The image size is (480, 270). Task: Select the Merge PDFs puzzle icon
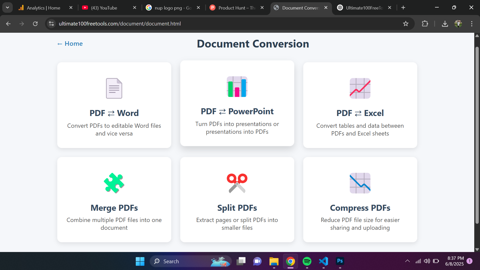pos(114,183)
